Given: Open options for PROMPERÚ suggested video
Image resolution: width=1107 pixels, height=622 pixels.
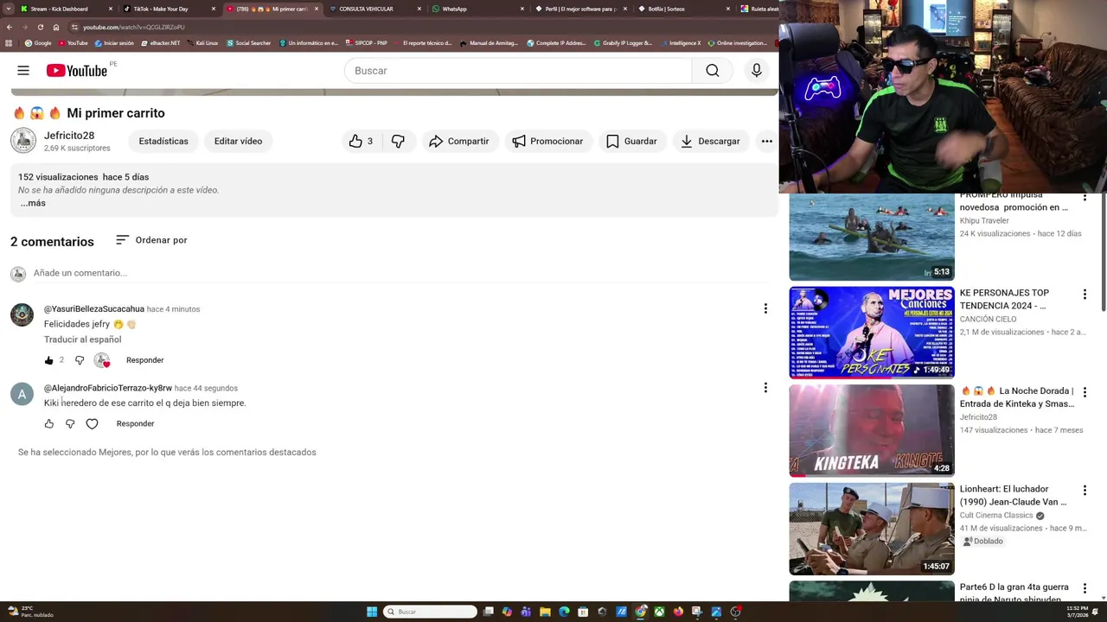Looking at the screenshot, I should click(x=1085, y=198).
